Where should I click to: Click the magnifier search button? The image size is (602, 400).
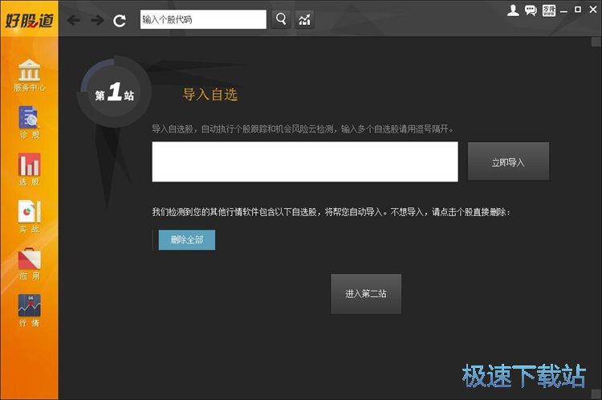point(281,19)
